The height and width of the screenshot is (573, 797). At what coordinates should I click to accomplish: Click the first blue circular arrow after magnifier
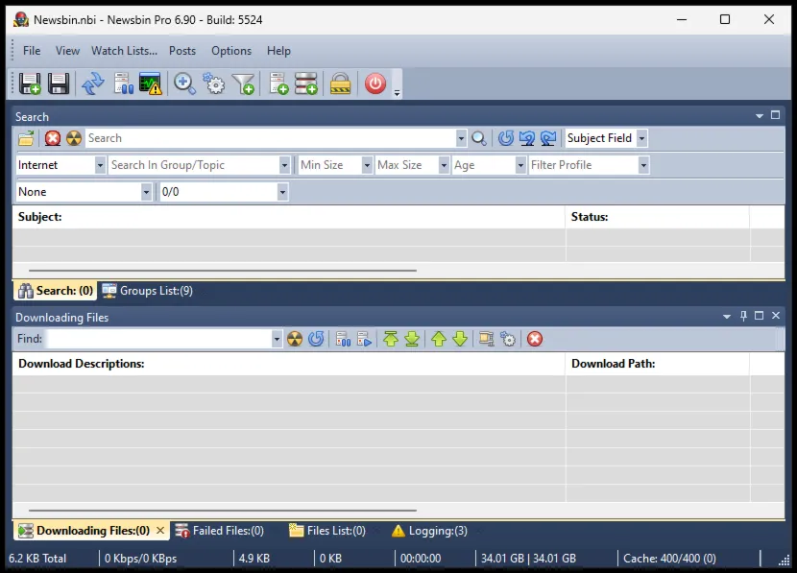point(506,138)
